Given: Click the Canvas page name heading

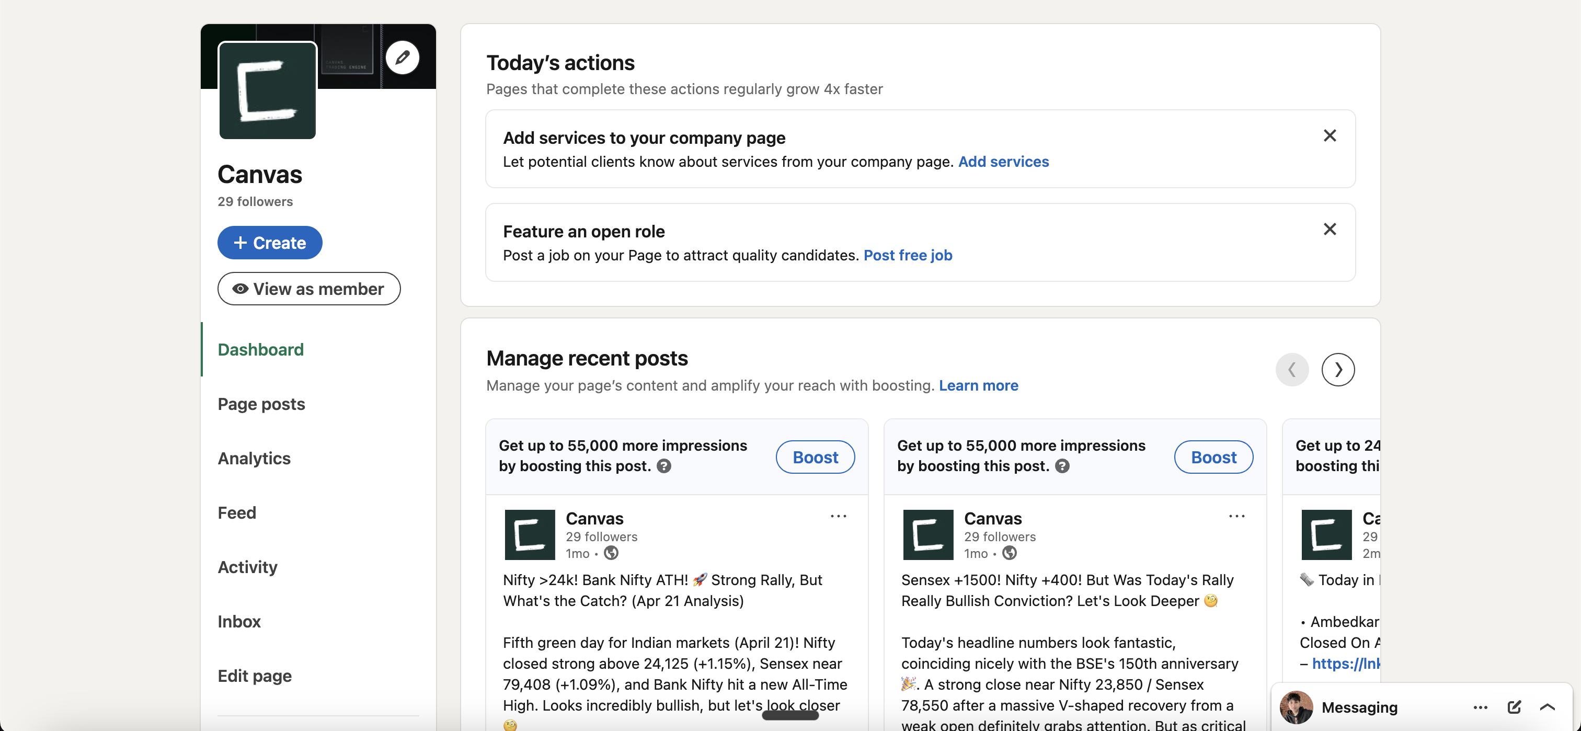Looking at the screenshot, I should (260, 174).
